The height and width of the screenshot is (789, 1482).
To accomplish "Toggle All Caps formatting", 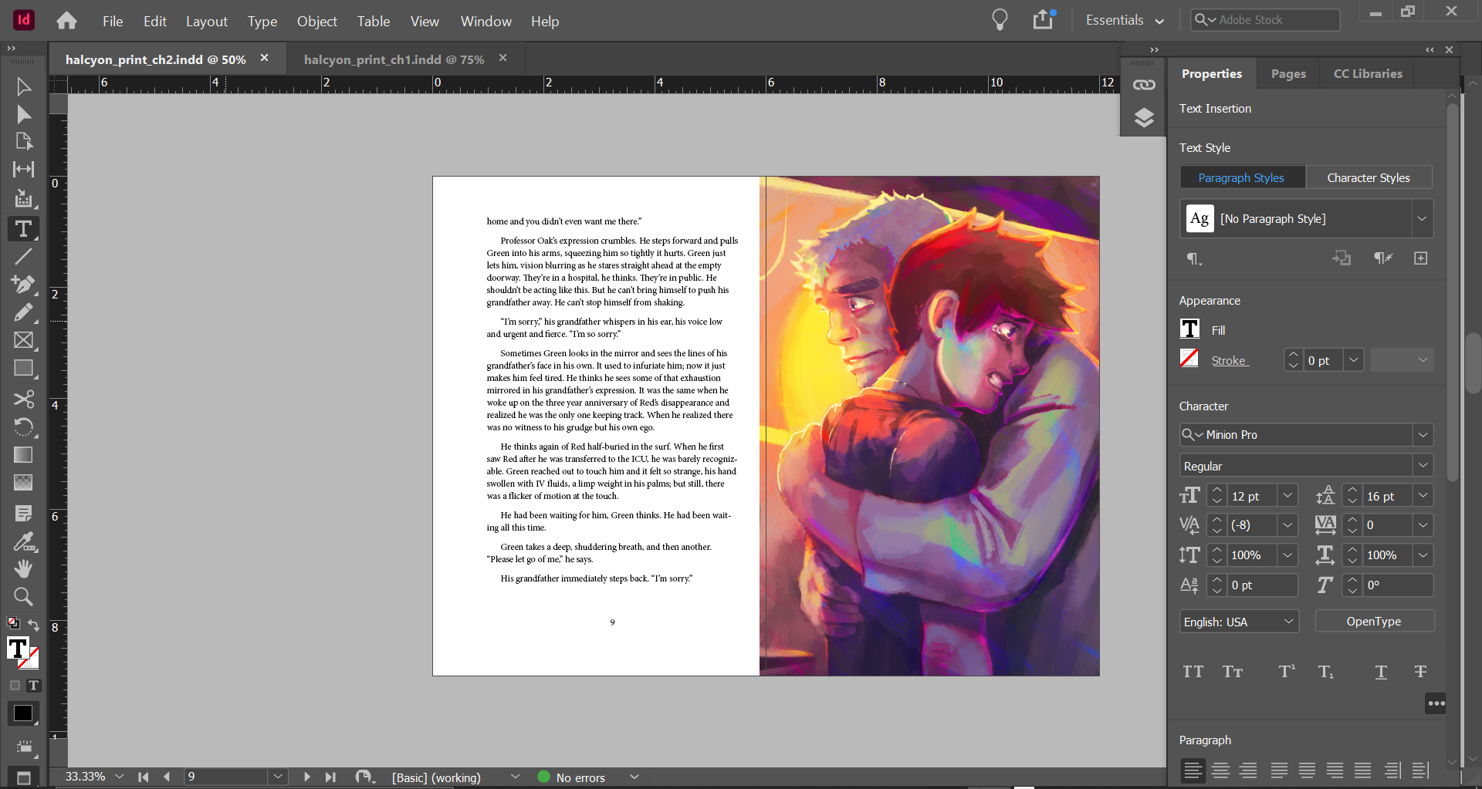I will click(1193, 672).
